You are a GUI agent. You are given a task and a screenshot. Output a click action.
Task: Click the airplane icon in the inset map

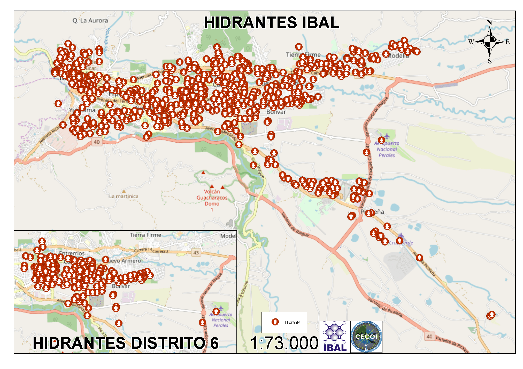221,308
